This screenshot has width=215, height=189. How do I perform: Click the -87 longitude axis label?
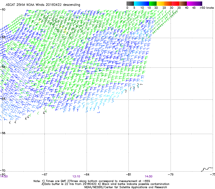click(44, 174)
